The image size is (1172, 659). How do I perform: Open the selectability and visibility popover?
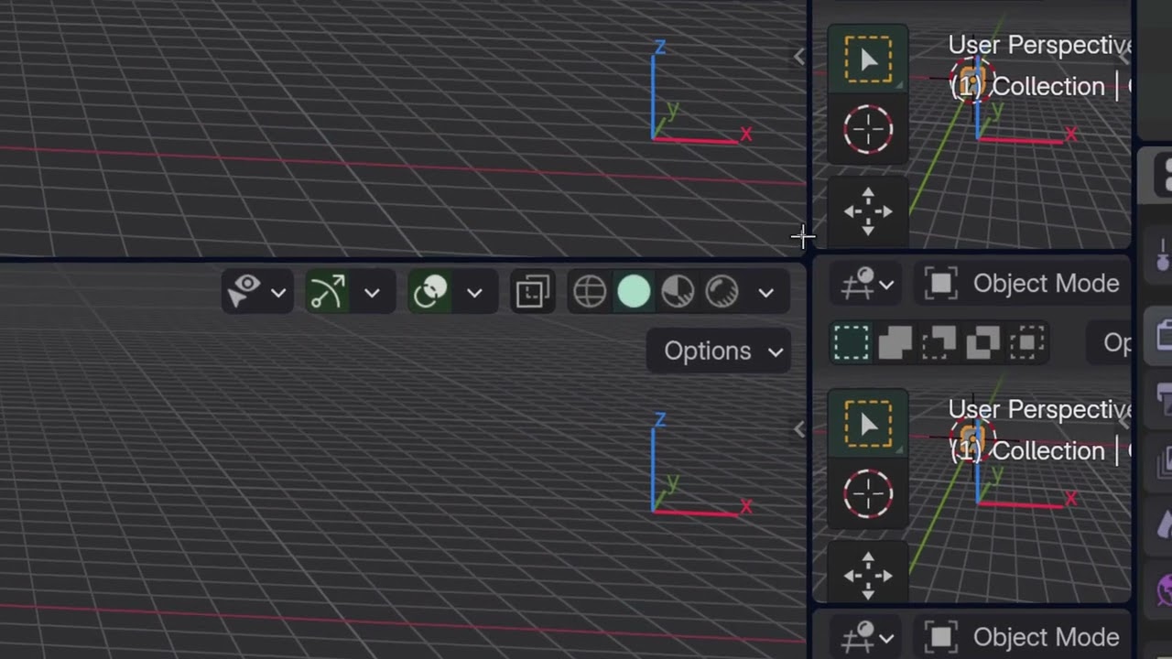[257, 293]
